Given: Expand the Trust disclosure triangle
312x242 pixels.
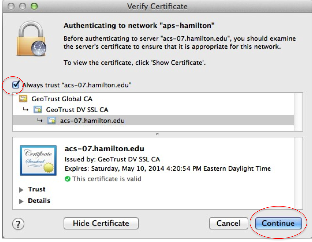Looking at the screenshot, I should [x=21, y=190].
